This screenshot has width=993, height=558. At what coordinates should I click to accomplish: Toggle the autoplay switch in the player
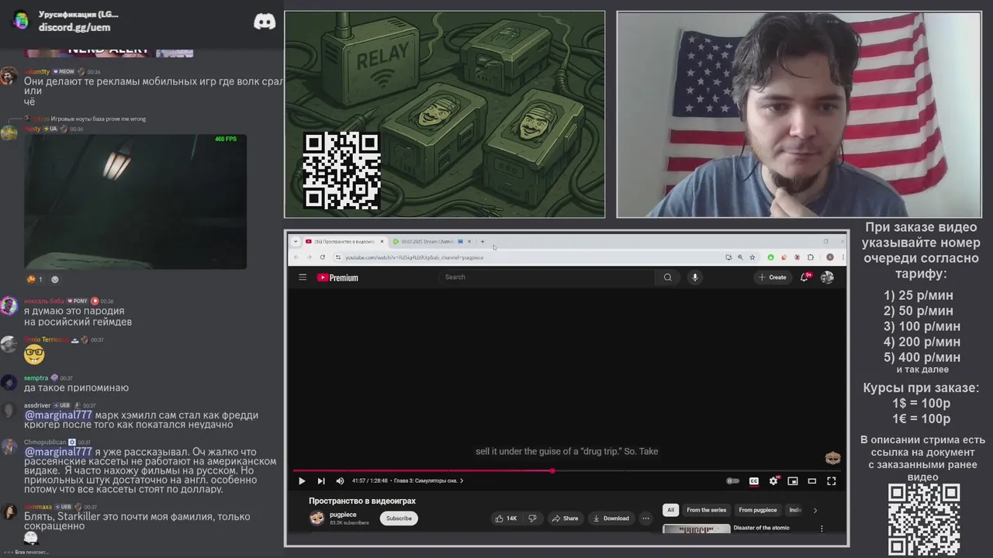[732, 481]
